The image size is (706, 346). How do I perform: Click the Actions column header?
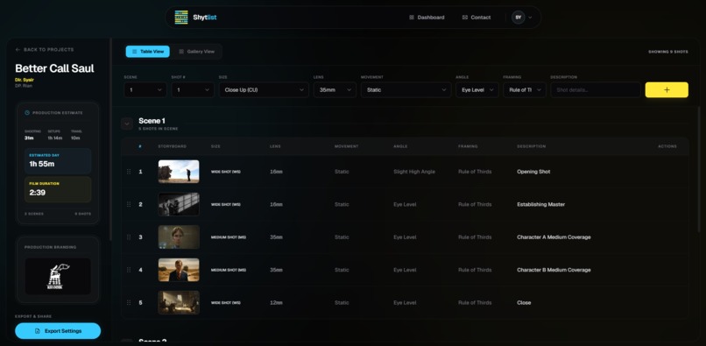[x=667, y=146]
